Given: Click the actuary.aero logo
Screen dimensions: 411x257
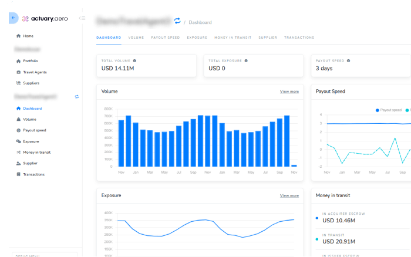Looking at the screenshot, I should (x=45, y=19).
